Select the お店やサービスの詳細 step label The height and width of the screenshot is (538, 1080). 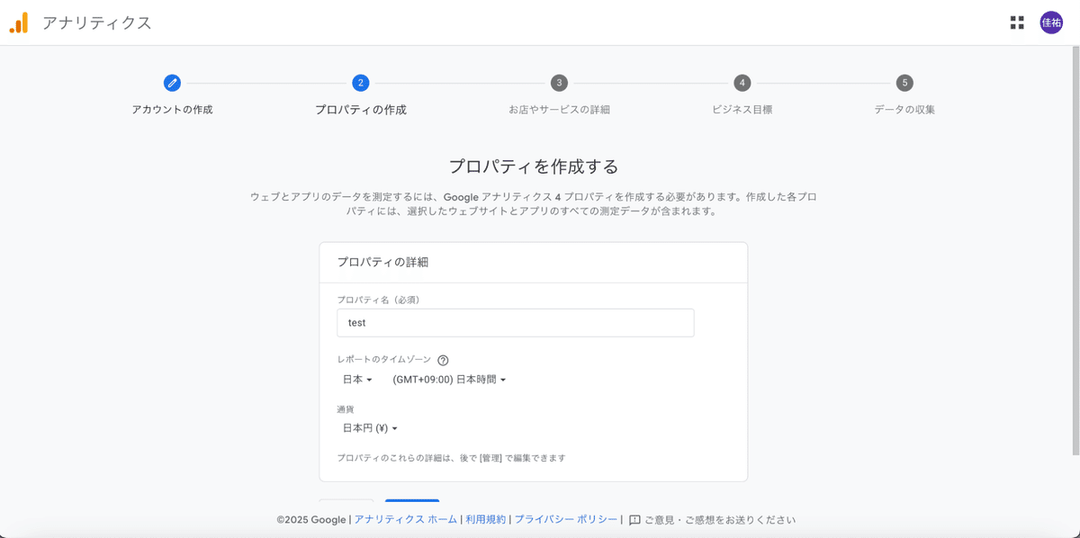click(559, 110)
